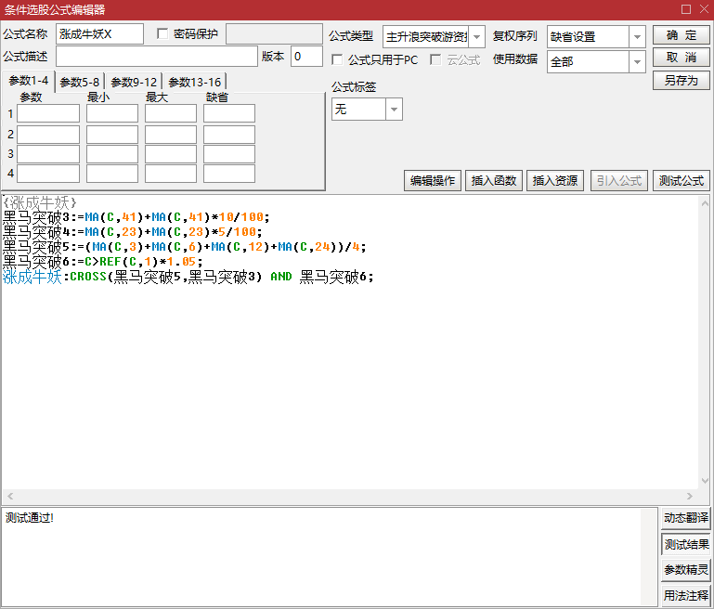Screen dimensions: 714x609
Task: Expand the 公式标签 dropdown
Action: pyautogui.click(x=394, y=110)
